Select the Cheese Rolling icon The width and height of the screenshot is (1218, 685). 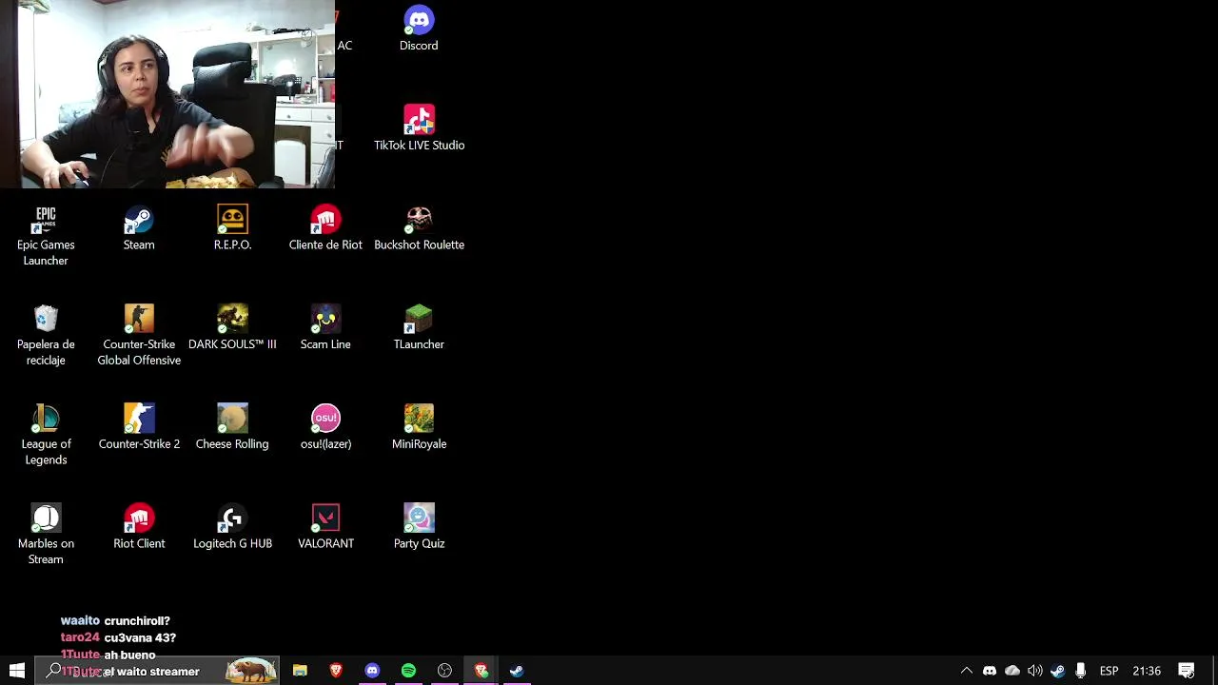tap(232, 427)
